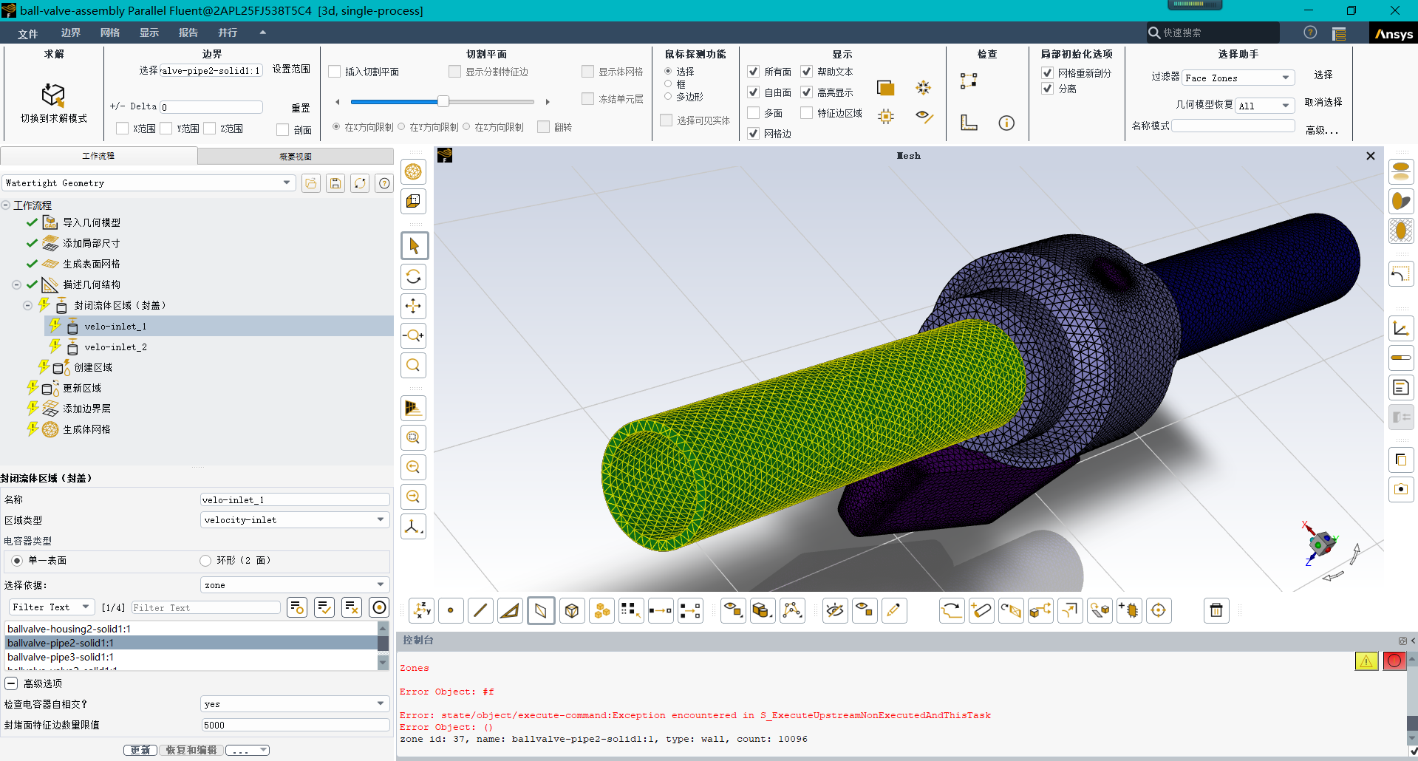Open the 几何模型恢复 All dropdown
1418x761 pixels.
1265,106
